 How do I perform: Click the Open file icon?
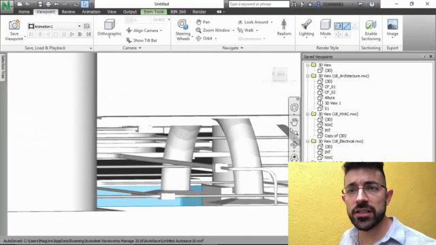pos(27,4)
